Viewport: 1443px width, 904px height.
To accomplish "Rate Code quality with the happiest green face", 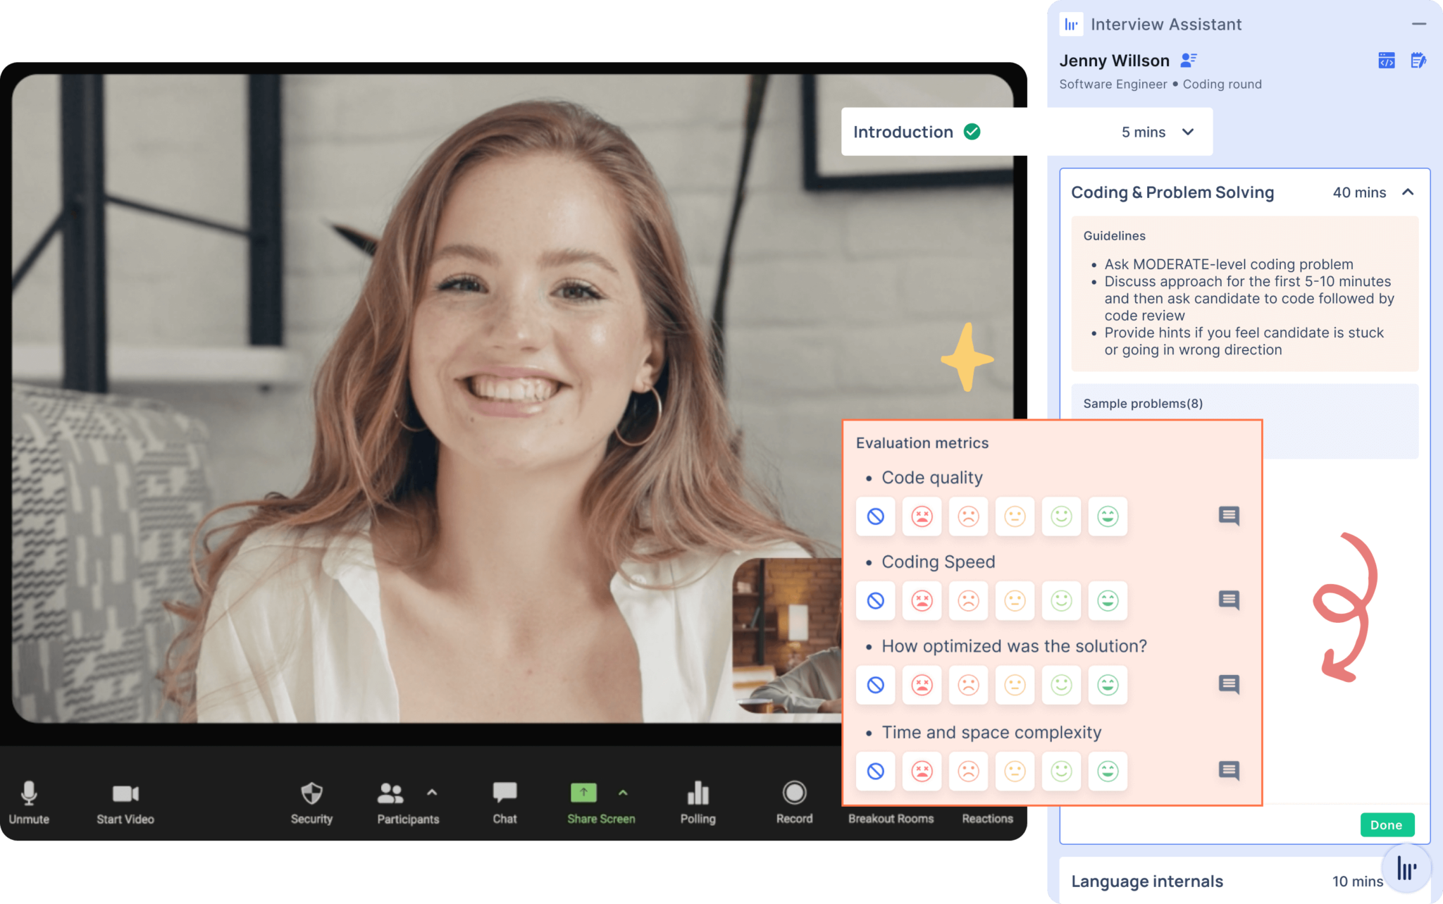I will click(x=1108, y=516).
